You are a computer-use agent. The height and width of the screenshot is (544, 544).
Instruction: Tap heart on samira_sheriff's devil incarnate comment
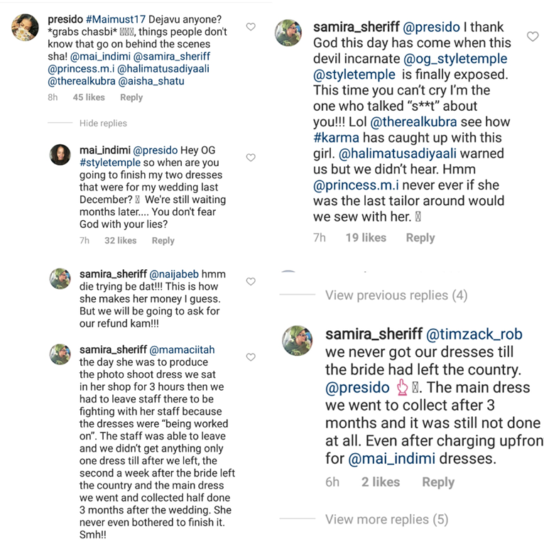click(533, 36)
